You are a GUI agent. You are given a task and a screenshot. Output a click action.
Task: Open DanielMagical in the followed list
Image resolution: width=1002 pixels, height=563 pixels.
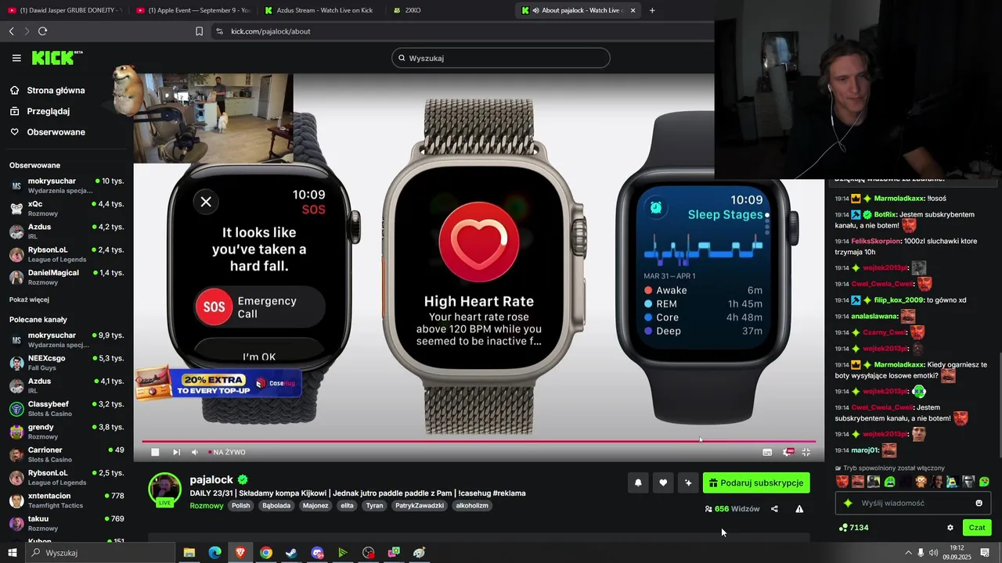(x=67, y=277)
